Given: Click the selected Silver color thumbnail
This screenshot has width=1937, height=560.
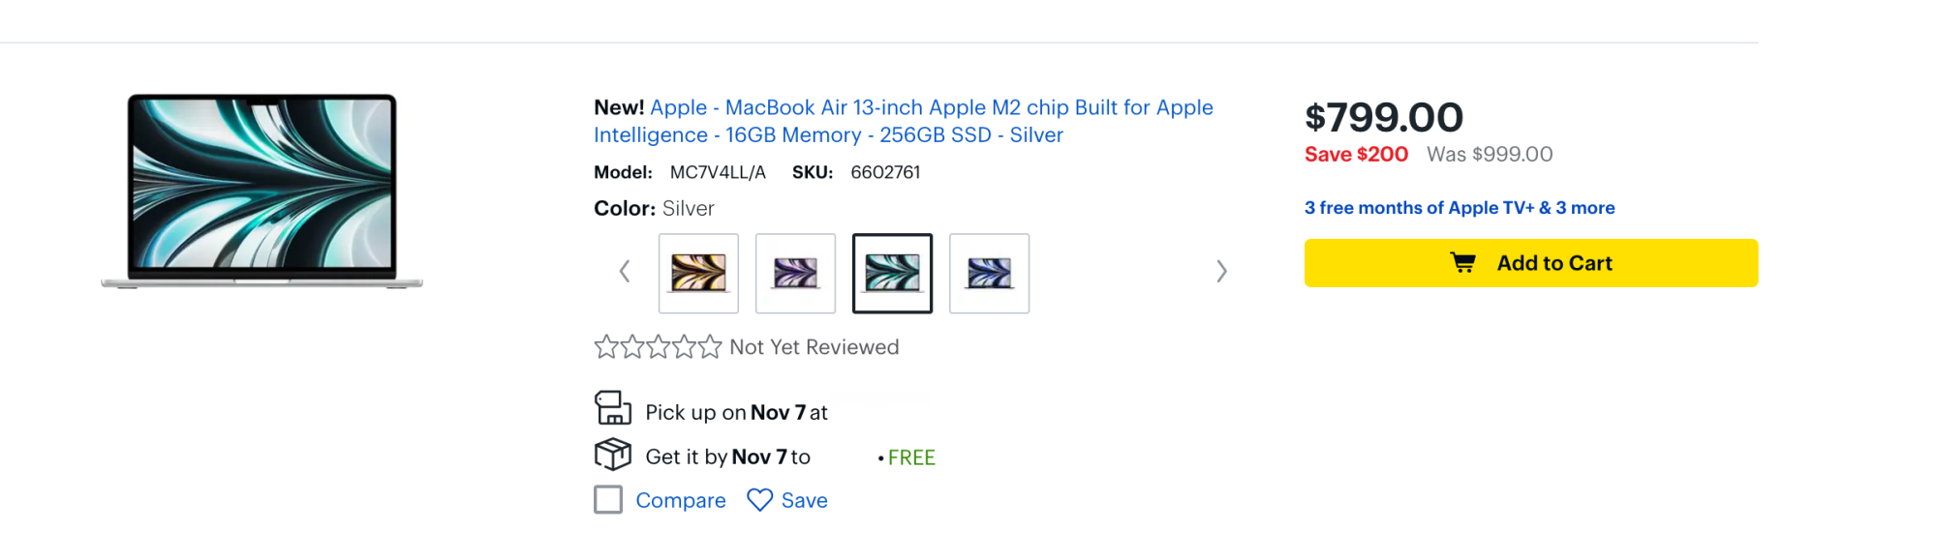Looking at the screenshot, I should click(x=892, y=274).
